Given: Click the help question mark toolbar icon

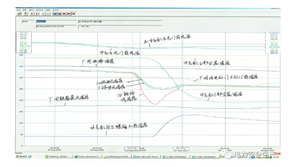Looking at the screenshot, I should click(25, 14).
